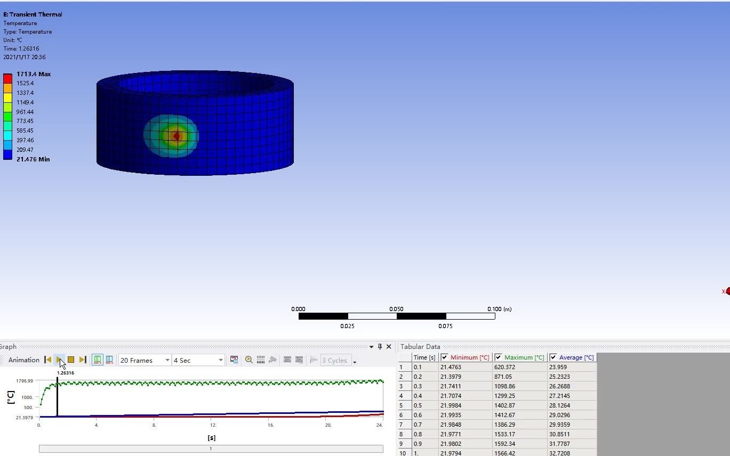Select the average value 31.7787 cell
The image size is (730, 456).
point(572,444)
